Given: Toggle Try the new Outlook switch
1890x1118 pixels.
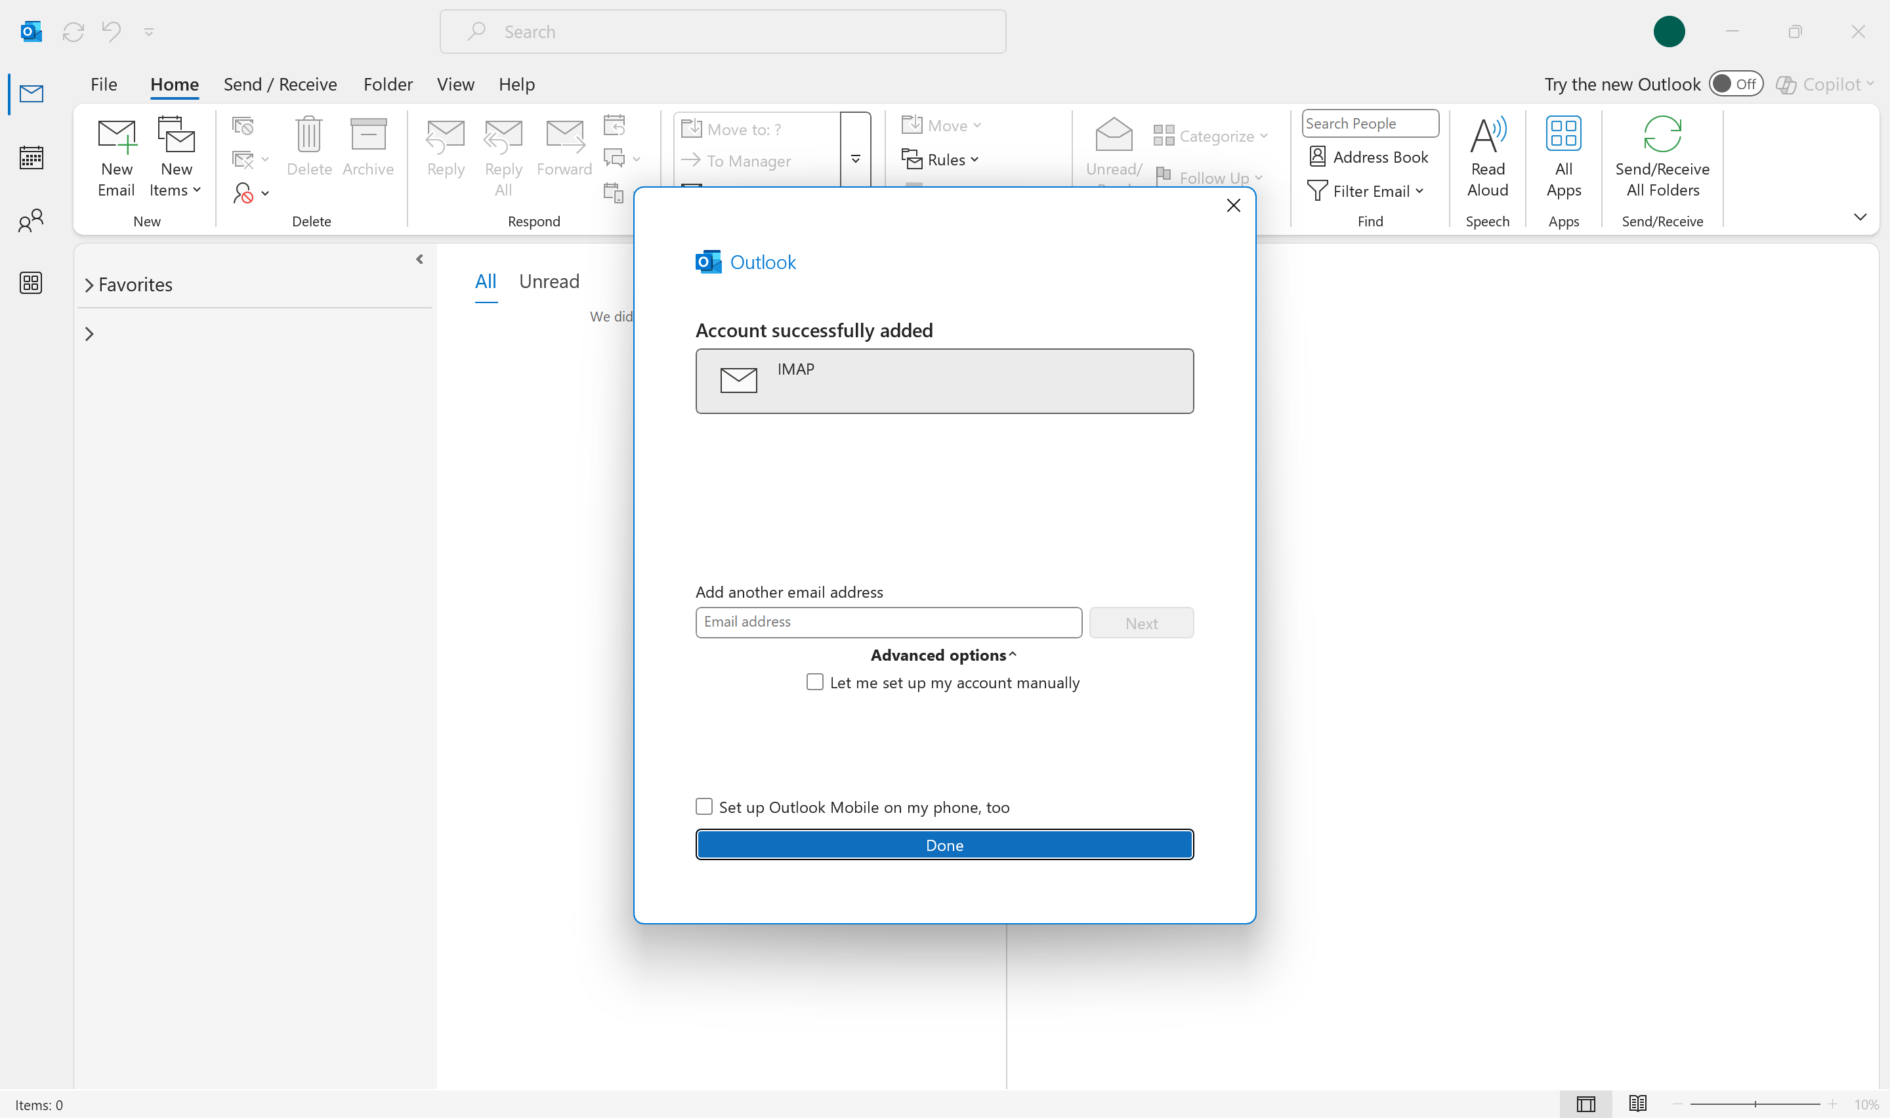Looking at the screenshot, I should pos(1736,83).
